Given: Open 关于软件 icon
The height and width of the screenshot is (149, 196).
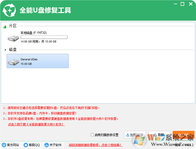Looking at the screenshot, I should pyautogui.click(x=46, y=145).
